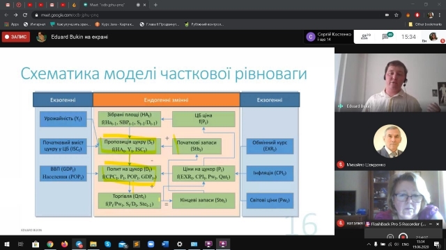
Task: Click Кінцеві запаси (Ste) box
Action: (x=203, y=201)
